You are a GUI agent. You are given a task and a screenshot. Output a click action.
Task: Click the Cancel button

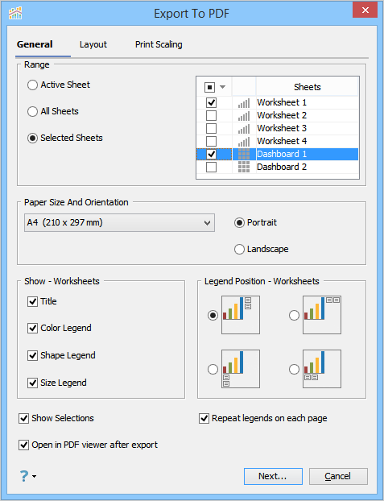338,476
